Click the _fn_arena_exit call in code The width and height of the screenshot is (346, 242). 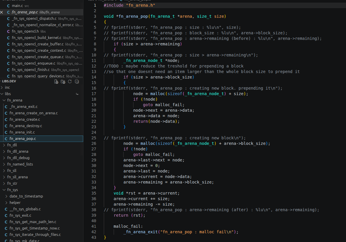click(x=181, y=232)
